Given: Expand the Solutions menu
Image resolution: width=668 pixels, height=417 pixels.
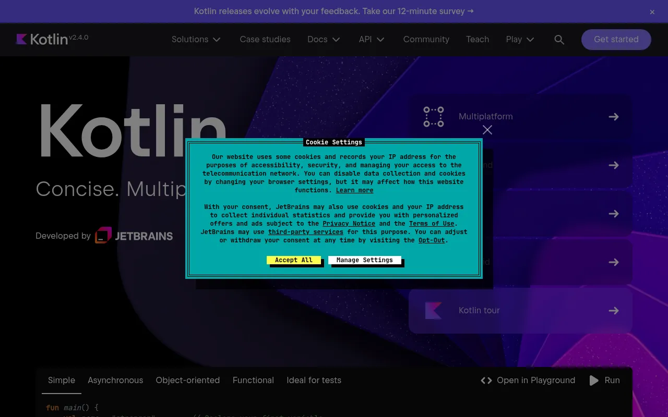Looking at the screenshot, I should coord(196,40).
